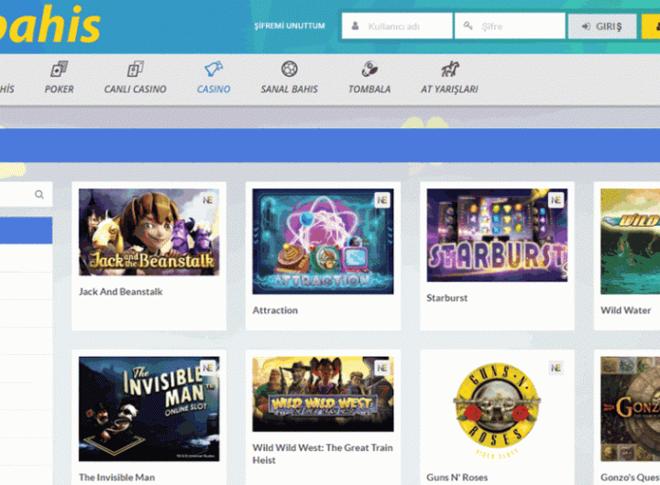Focus the Şifre password field

(x=510, y=26)
